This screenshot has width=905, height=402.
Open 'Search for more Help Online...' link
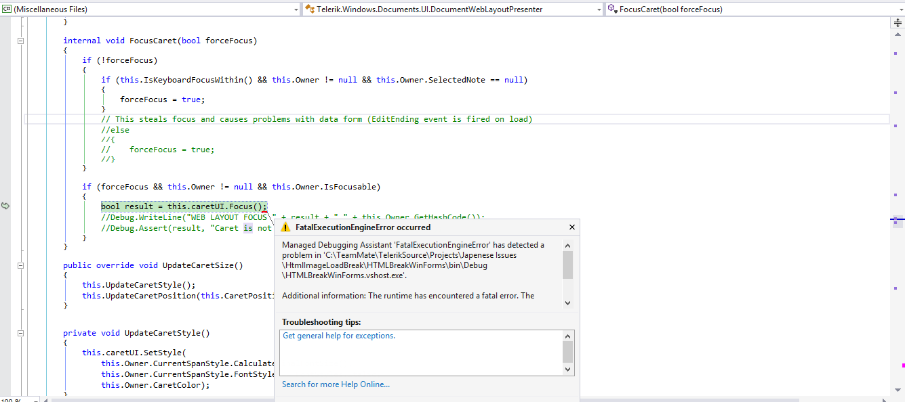336,384
